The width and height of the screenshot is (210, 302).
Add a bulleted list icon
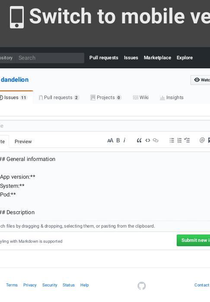(172, 140)
